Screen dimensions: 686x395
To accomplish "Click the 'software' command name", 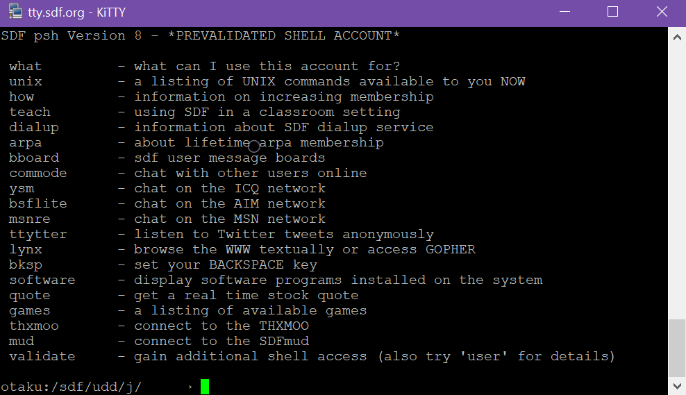I will coord(42,280).
